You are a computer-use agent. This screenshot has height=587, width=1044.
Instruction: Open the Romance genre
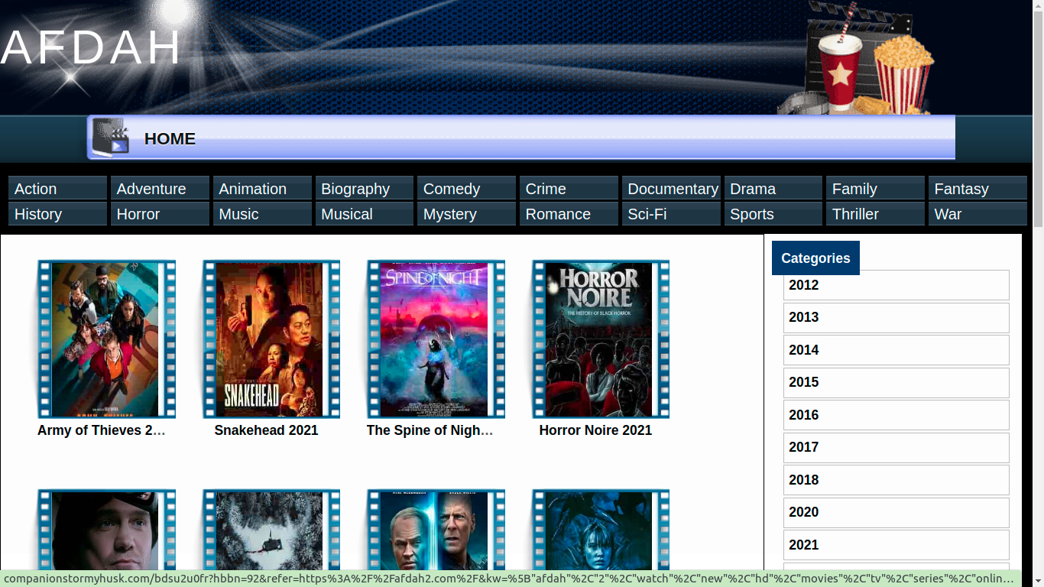569,213
